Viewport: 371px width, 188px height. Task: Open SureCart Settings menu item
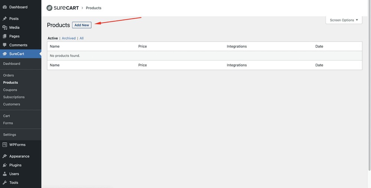(x=10, y=135)
